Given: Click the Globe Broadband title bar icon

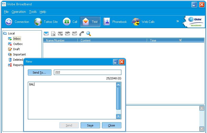Looking at the screenshot, I should [x=4, y=4].
